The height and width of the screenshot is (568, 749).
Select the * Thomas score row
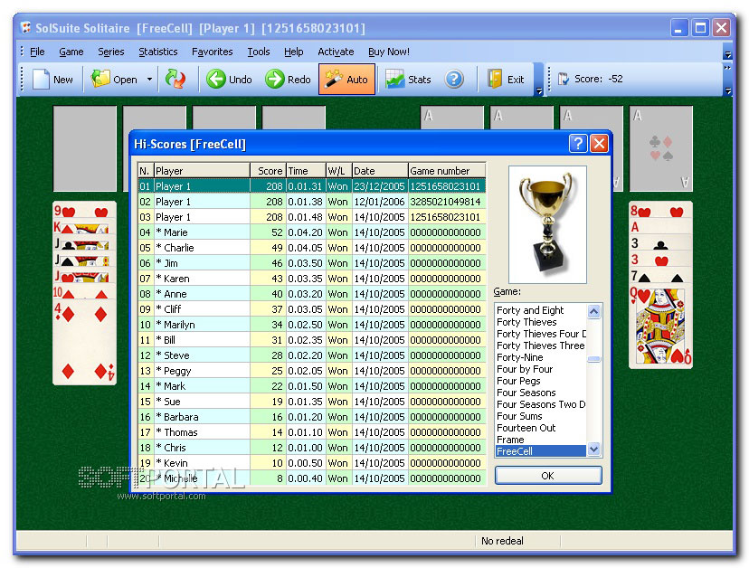(312, 431)
